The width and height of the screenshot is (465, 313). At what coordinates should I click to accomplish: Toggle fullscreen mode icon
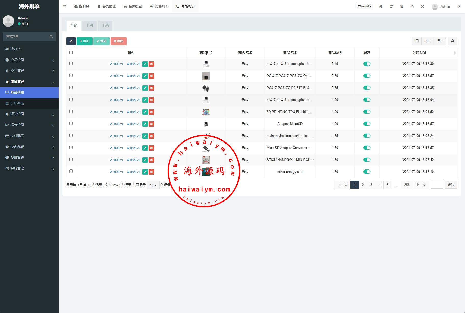(x=422, y=6)
